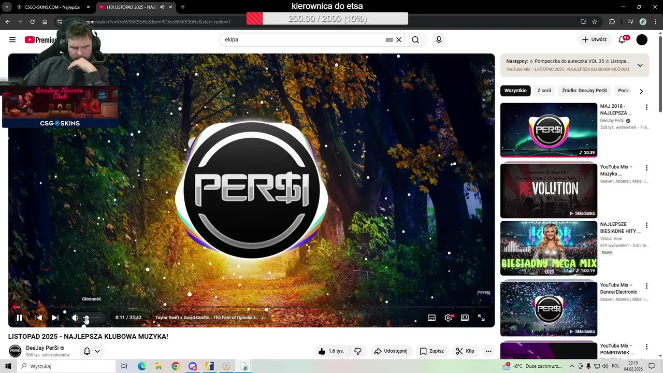Toggle subtitles in the video player
Screen dimensions: 663x373
pyautogui.click(x=431, y=318)
